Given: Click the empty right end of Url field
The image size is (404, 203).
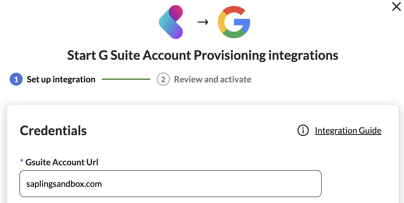Looking at the screenshot, I should (296, 184).
